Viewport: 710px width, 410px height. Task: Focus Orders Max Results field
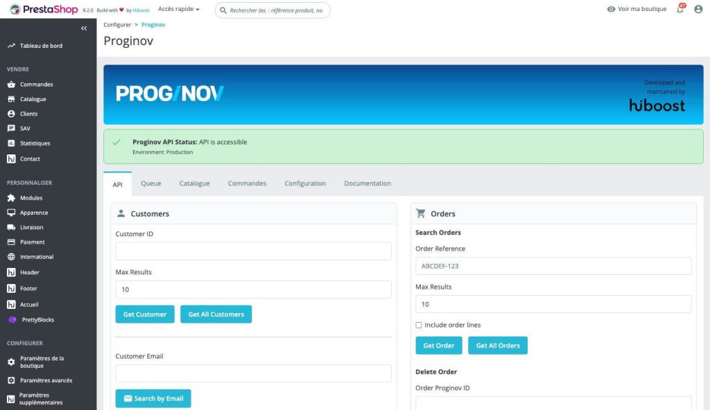[x=553, y=304]
